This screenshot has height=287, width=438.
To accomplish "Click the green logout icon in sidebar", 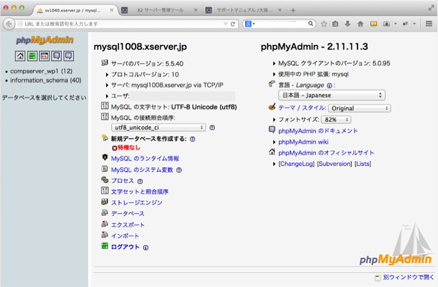I will (32, 56).
